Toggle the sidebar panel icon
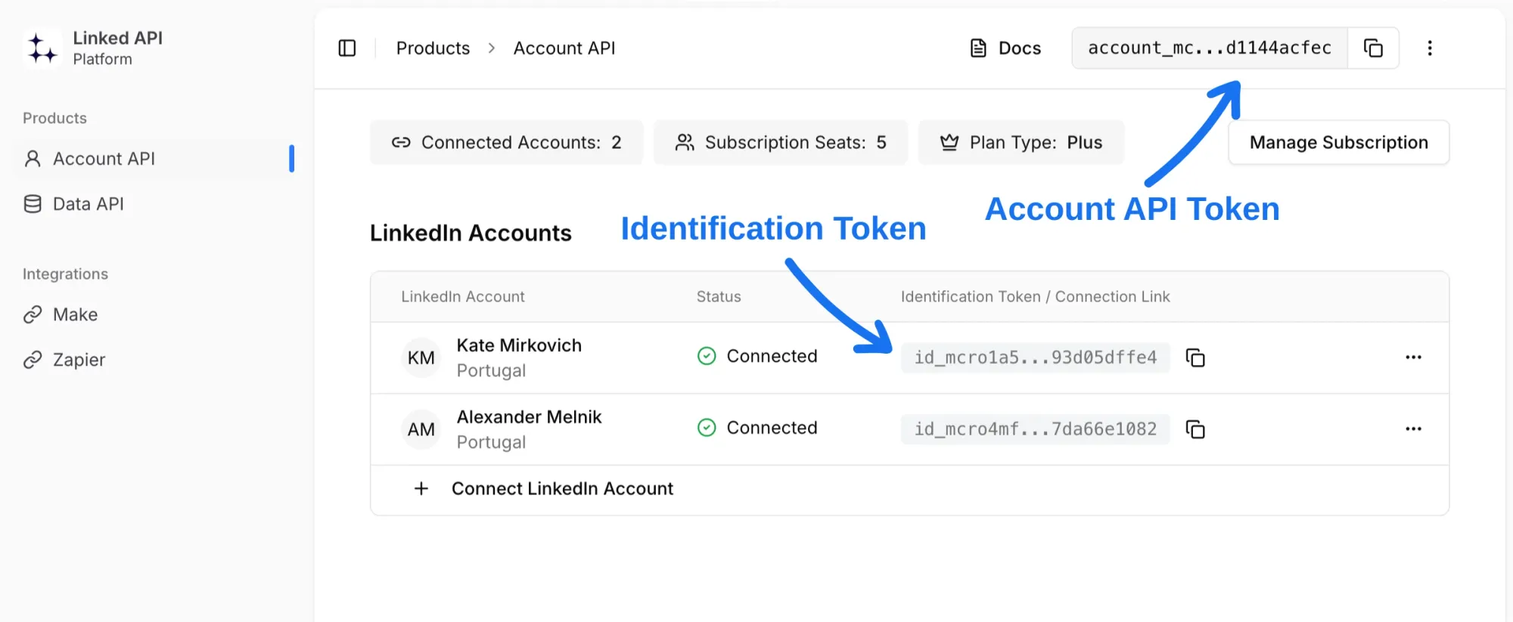The width and height of the screenshot is (1513, 622). click(347, 48)
